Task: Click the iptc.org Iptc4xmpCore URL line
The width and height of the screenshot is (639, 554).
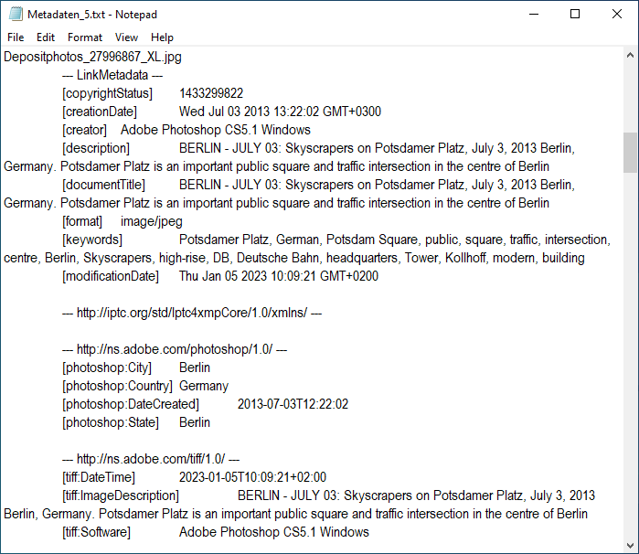Action: coord(192,313)
